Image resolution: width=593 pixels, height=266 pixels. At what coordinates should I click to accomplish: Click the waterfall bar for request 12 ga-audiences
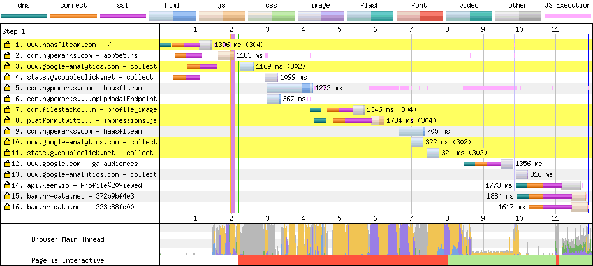(x=488, y=164)
